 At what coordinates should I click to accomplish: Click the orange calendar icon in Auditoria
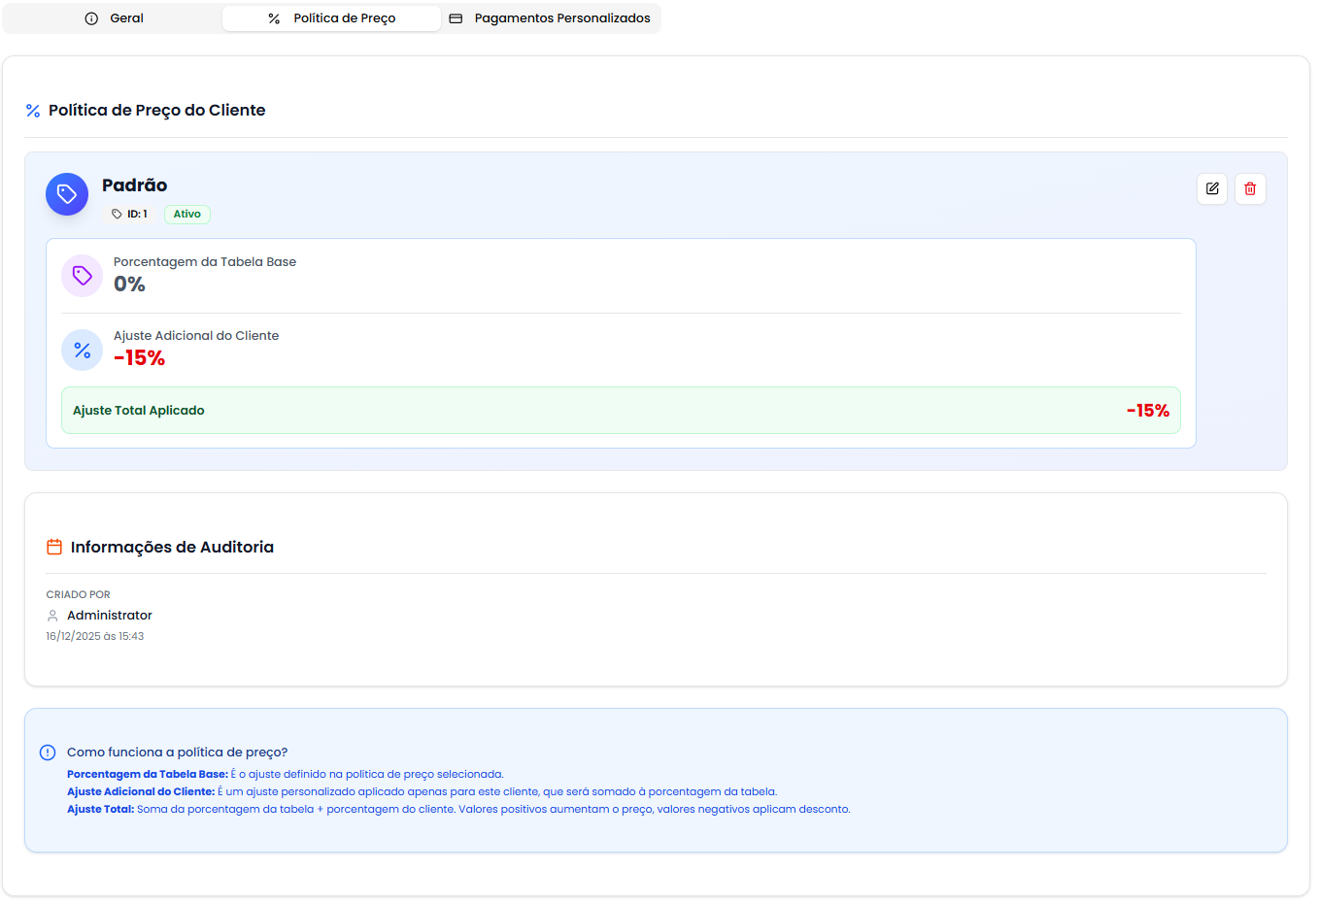point(54,548)
